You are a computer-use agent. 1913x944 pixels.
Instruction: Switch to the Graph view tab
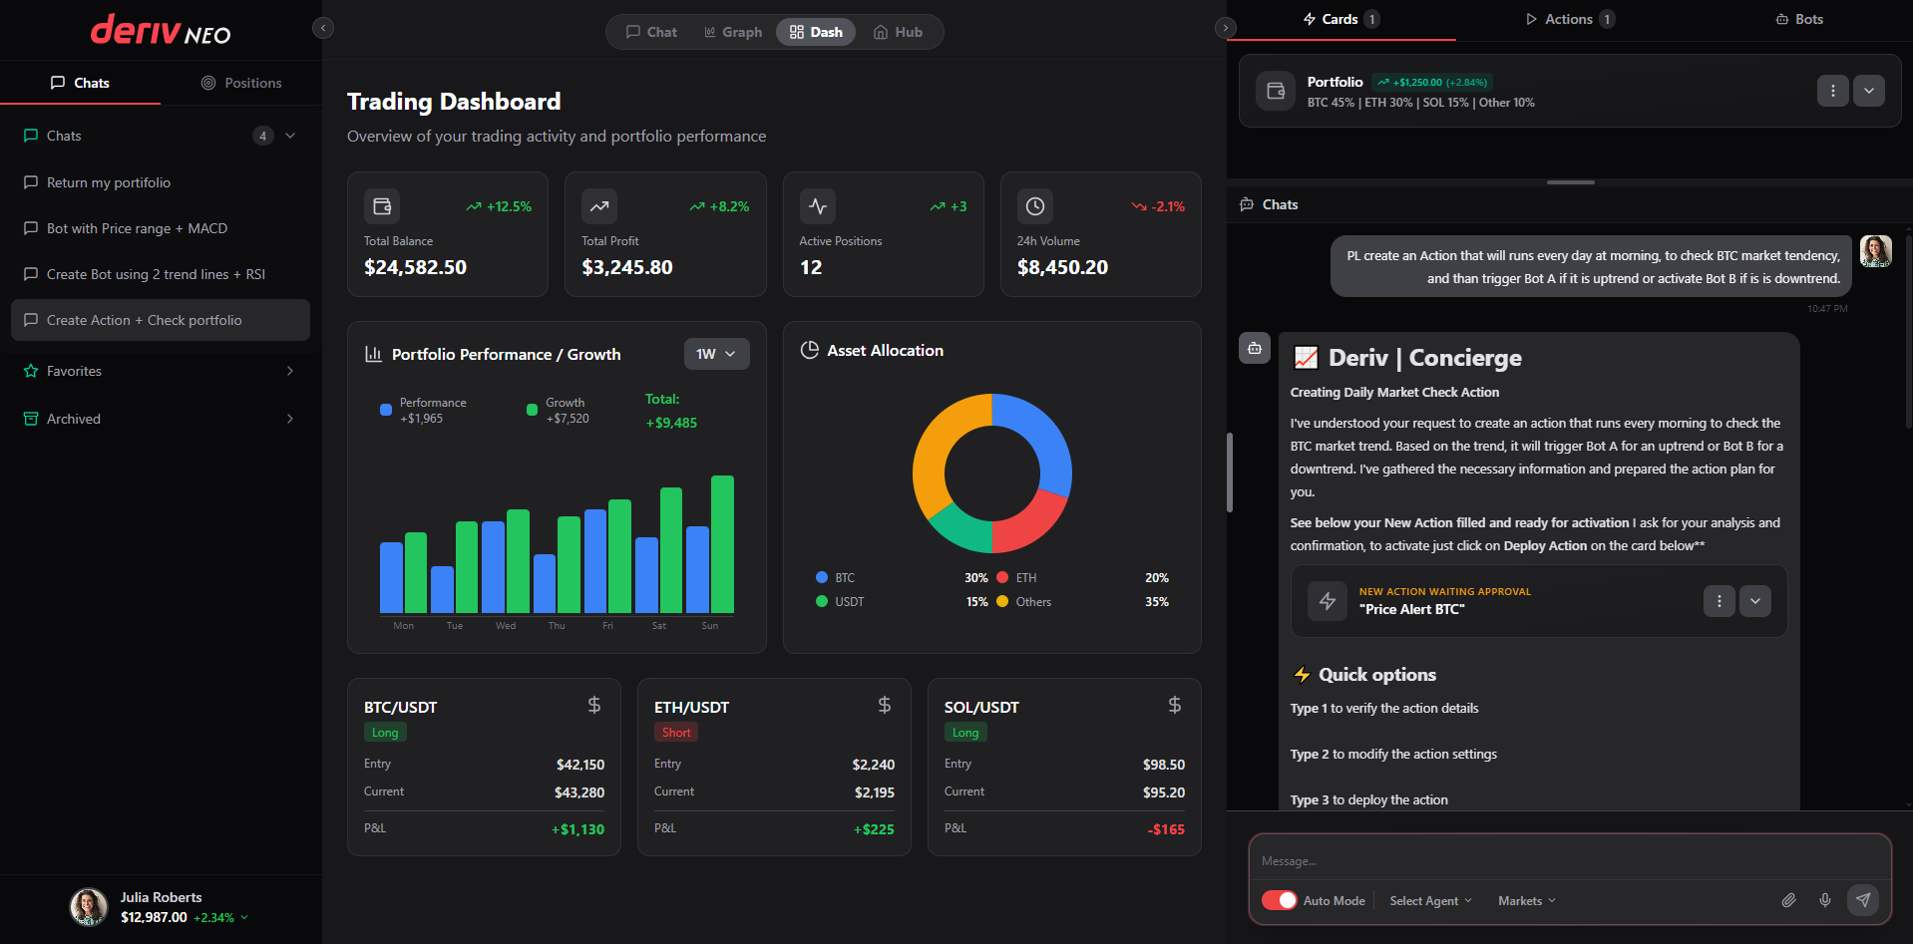pos(733,32)
